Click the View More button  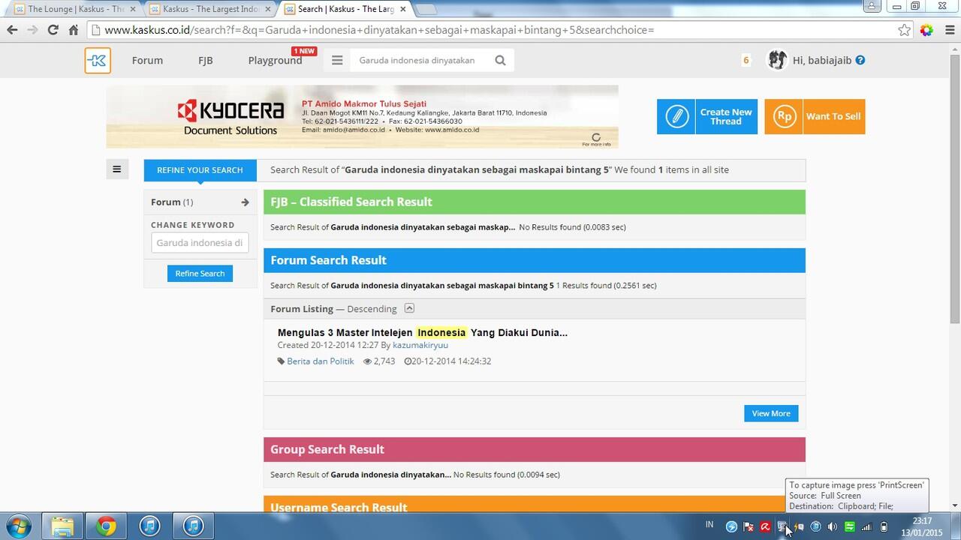(x=771, y=413)
